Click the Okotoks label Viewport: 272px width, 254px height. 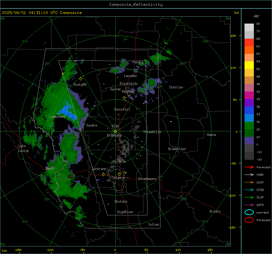[121, 201]
